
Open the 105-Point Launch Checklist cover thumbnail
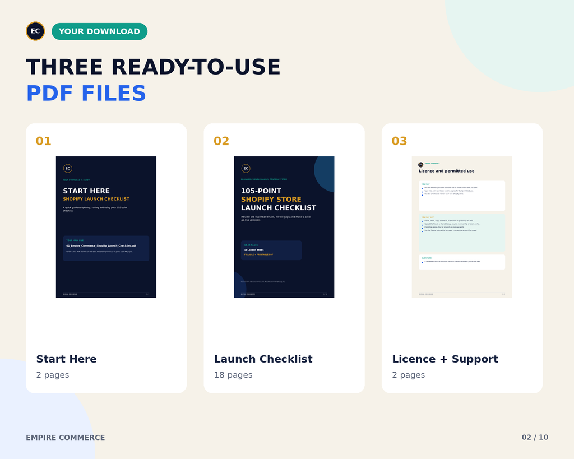pos(284,227)
